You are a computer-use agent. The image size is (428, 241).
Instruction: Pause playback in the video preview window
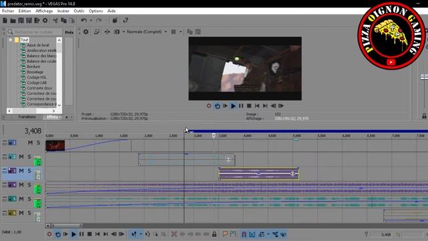[241, 106]
